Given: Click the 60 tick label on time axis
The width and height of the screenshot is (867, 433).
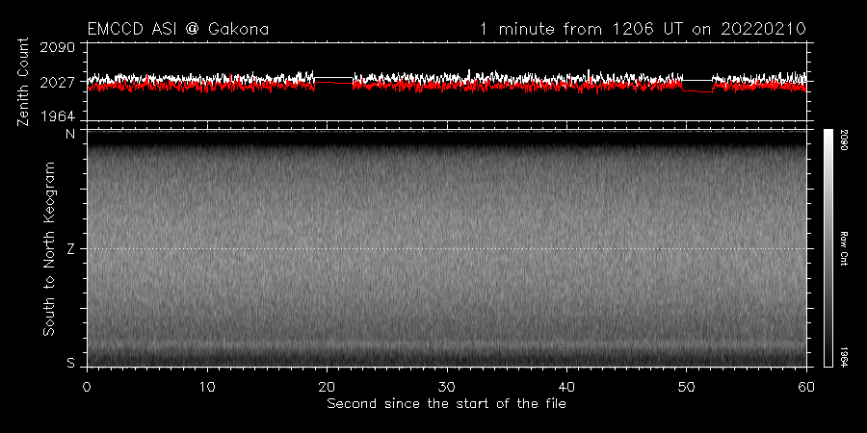Looking at the screenshot, I should point(806,387).
